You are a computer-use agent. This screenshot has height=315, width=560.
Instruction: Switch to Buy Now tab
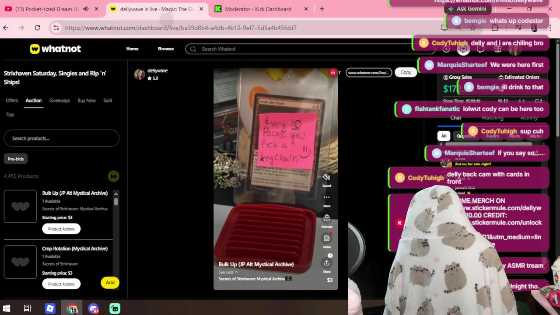87,101
